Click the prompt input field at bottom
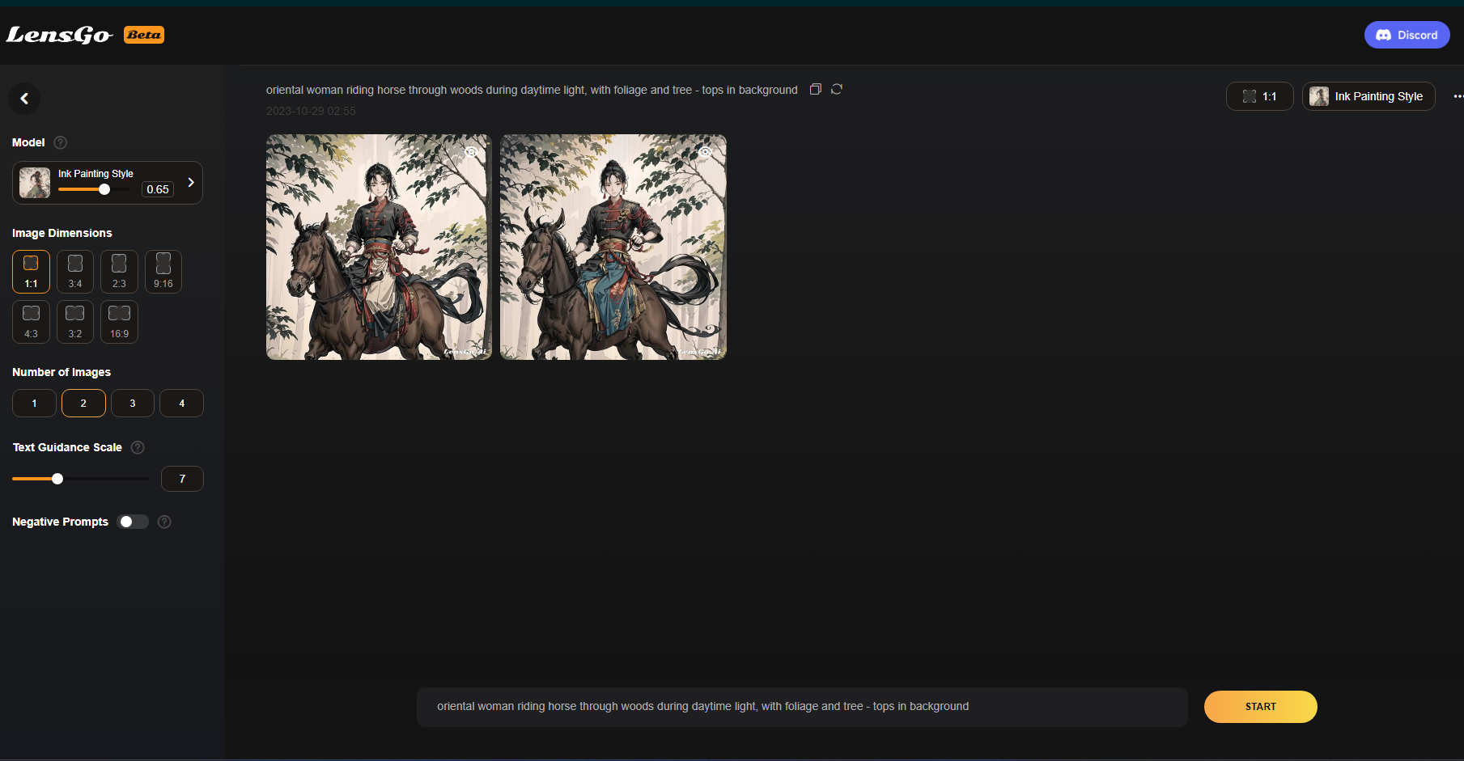The image size is (1464, 761). (x=802, y=707)
